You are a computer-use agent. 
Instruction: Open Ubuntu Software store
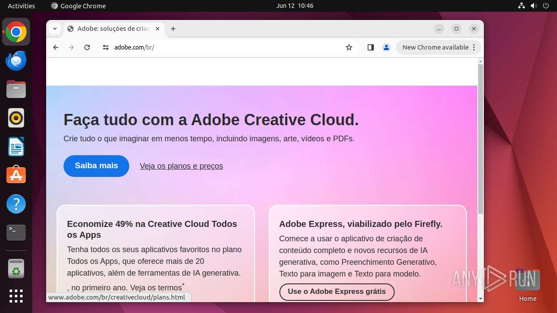click(16, 175)
